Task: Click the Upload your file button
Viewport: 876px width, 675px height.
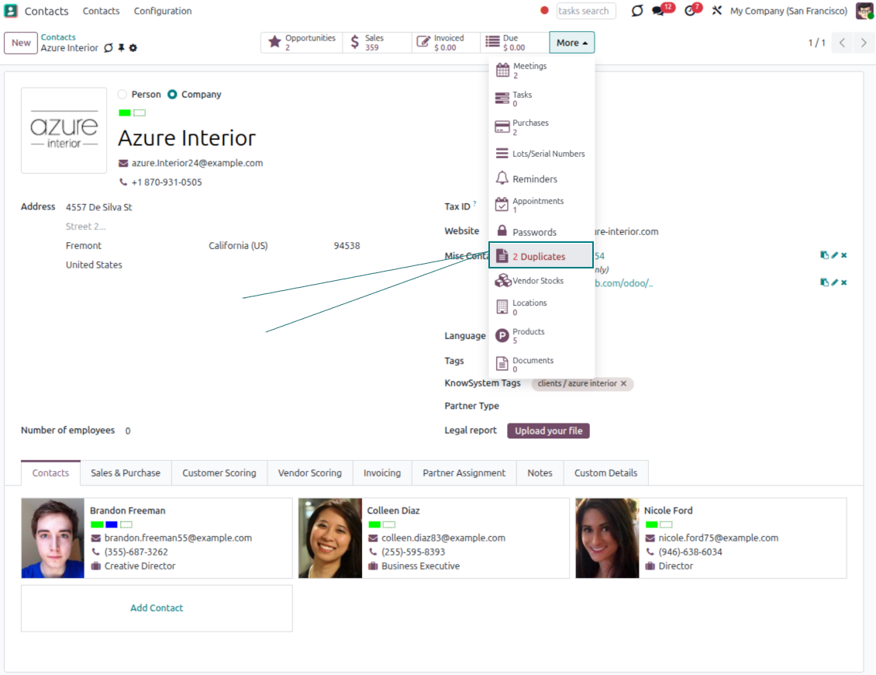Action: coord(548,431)
